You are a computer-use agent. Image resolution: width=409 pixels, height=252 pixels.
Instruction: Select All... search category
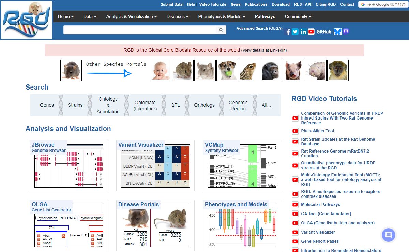(266, 105)
